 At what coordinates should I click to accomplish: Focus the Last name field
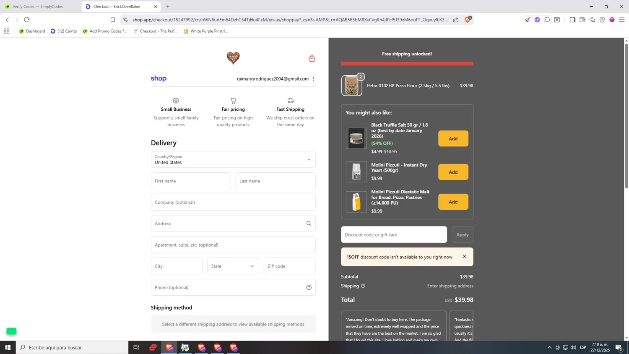coord(276,181)
